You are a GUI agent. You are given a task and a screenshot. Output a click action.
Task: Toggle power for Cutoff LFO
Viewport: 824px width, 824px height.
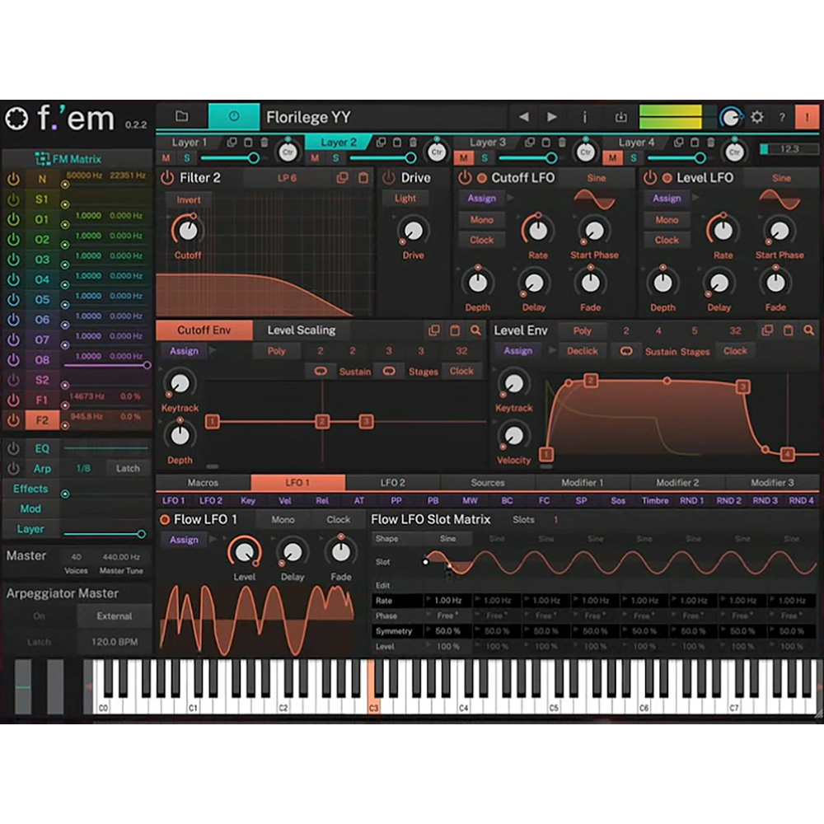[464, 178]
